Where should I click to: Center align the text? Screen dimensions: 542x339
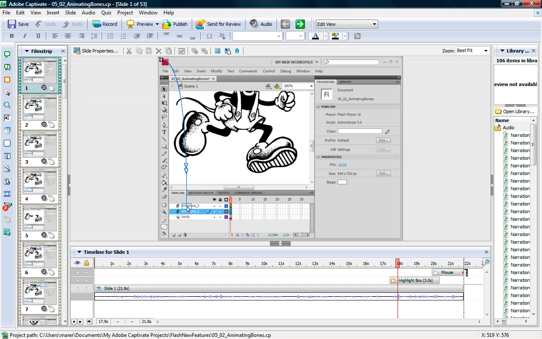(x=68, y=36)
